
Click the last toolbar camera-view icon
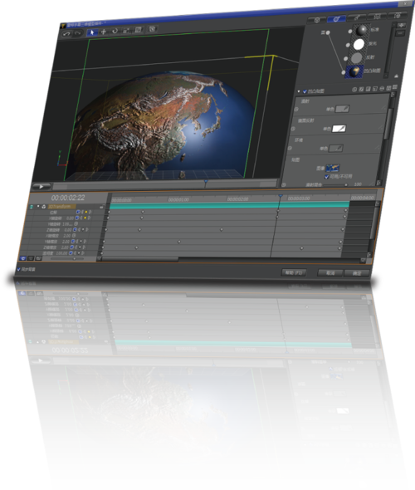point(152,29)
